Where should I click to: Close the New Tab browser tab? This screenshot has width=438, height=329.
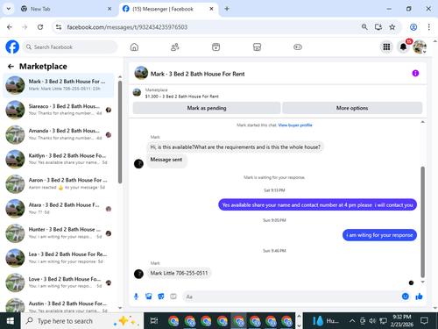109,9
